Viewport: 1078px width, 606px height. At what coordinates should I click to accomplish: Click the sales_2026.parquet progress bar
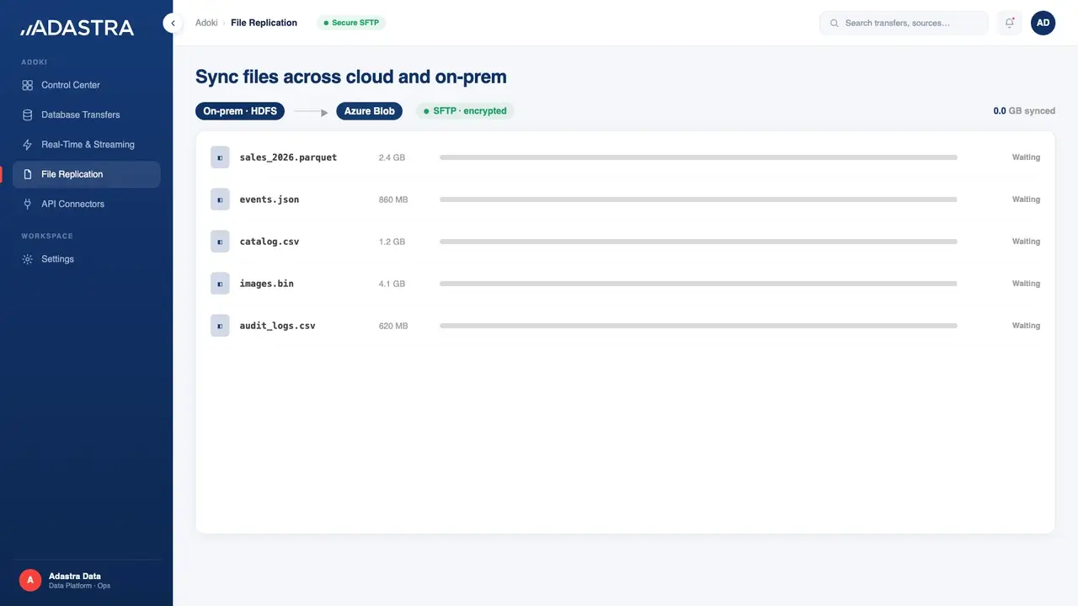pos(698,157)
